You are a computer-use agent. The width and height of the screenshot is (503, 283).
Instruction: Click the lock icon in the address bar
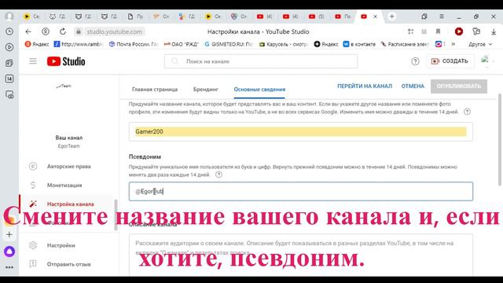79,31
